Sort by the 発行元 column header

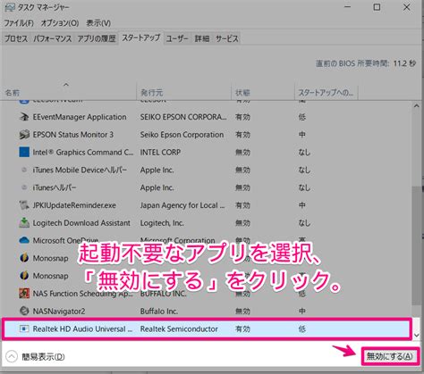183,93
